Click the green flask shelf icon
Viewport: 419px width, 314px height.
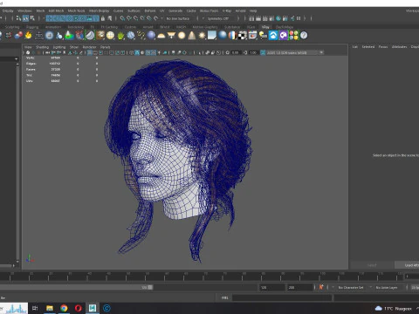[69, 36]
